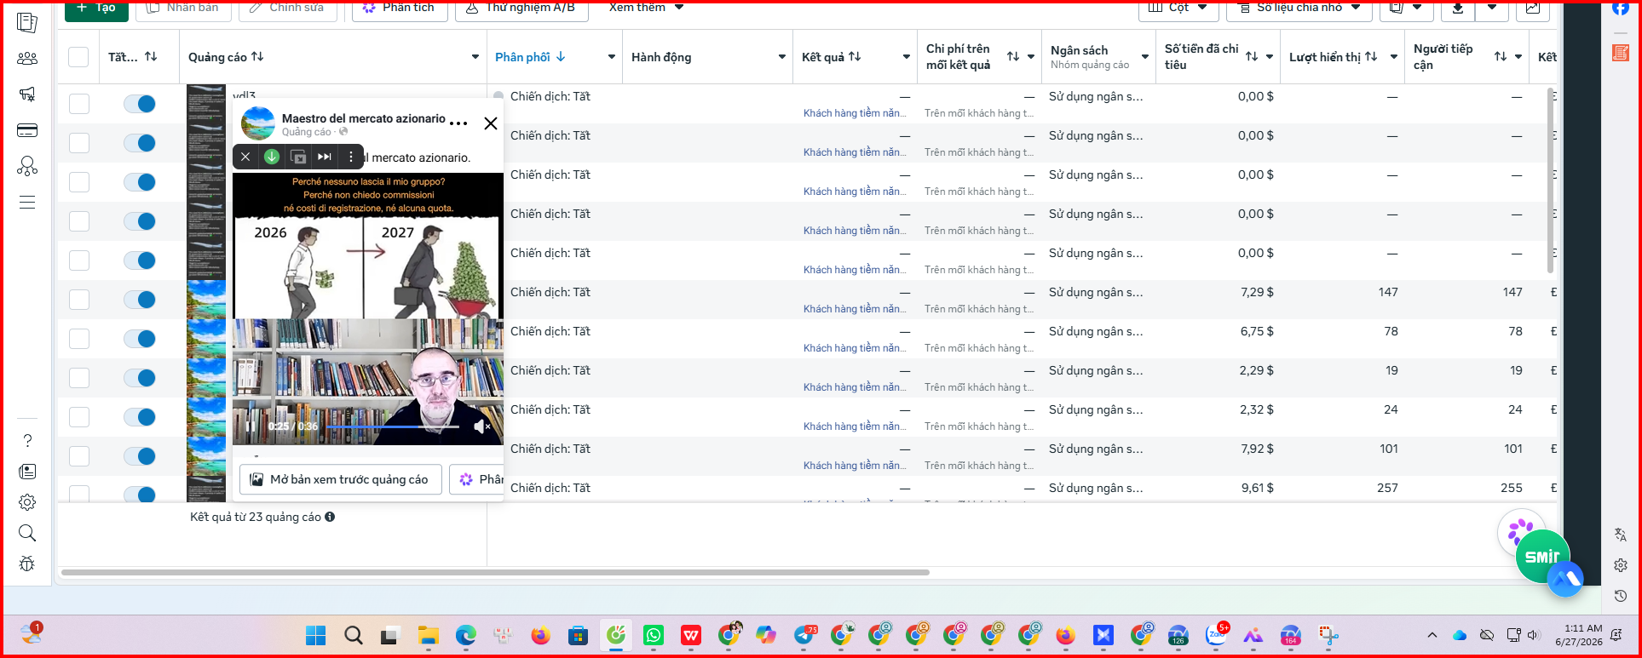Switch off the ad toggle in 6,75 $ row

(140, 339)
